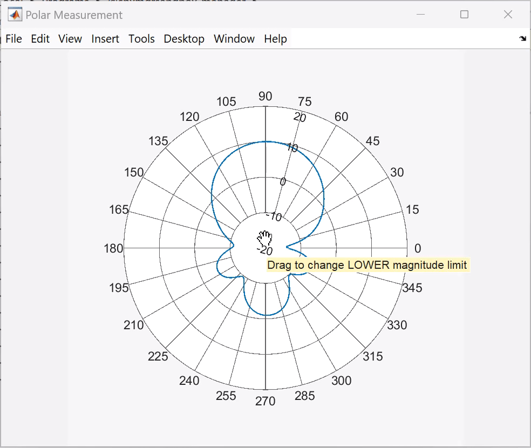Open the File menu
Image resolution: width=531 pixels, height=448 pixels.
click(x=13, y=38)
